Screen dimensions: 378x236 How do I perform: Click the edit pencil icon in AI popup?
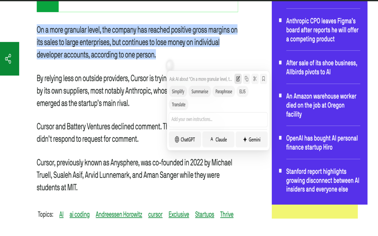[x=238, y=79]
